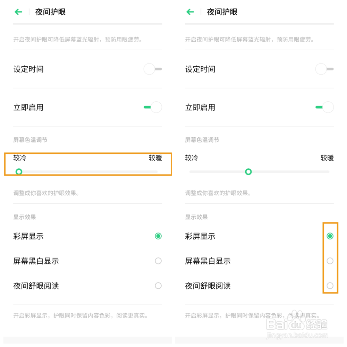Select 彩屏显示 radio button in left screen

(x=158, y=236)
